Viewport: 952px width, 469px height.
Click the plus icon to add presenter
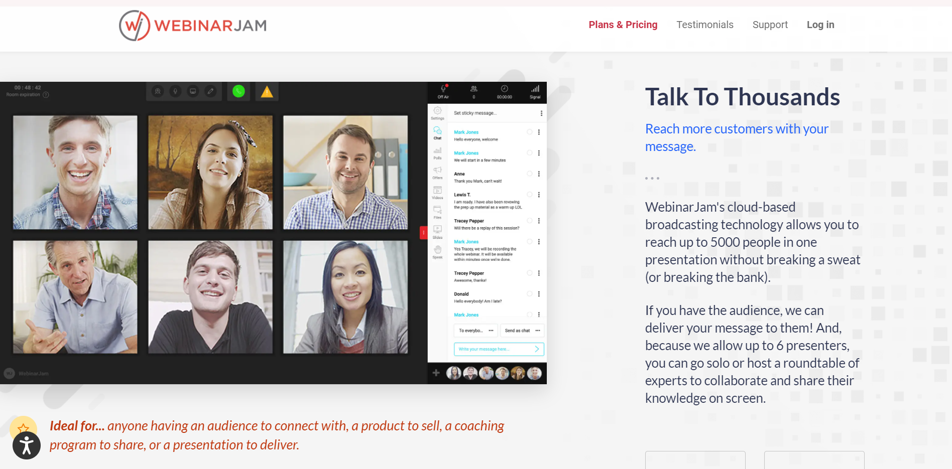[x=436, y=373]
